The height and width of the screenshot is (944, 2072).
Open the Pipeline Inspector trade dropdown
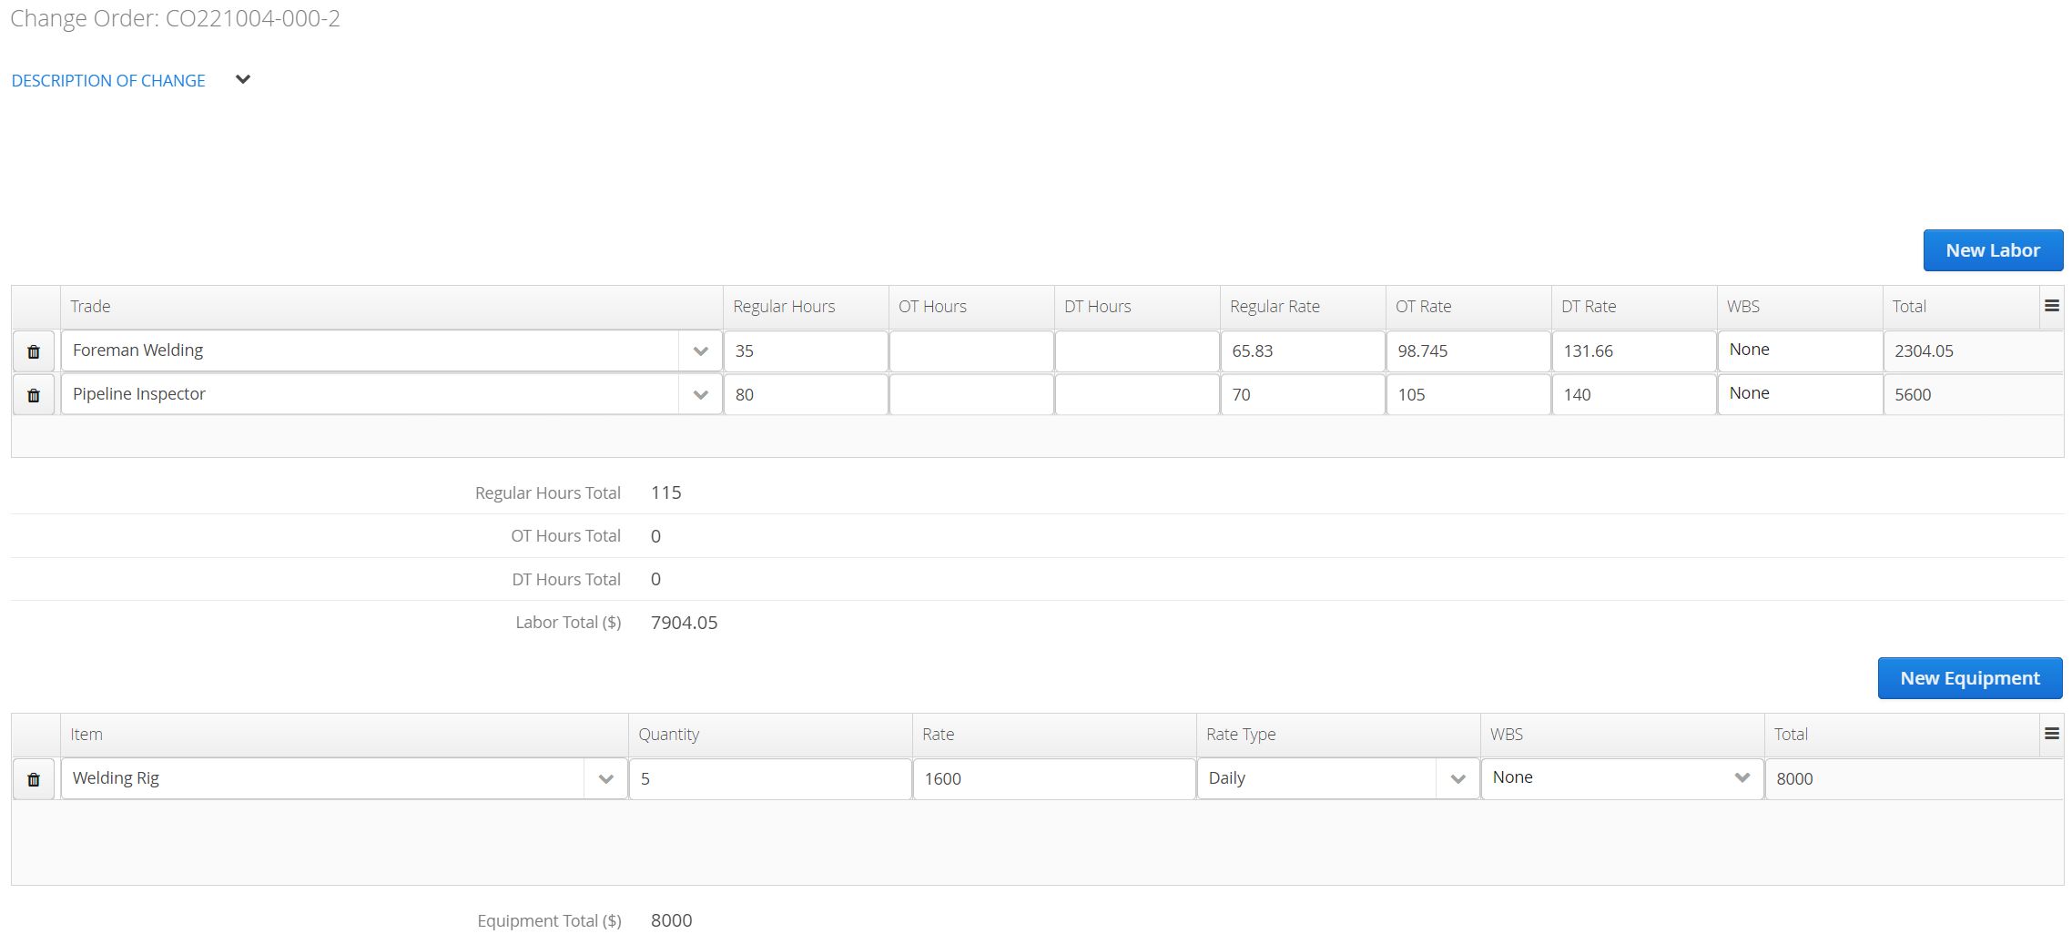(x=700, y=395)
